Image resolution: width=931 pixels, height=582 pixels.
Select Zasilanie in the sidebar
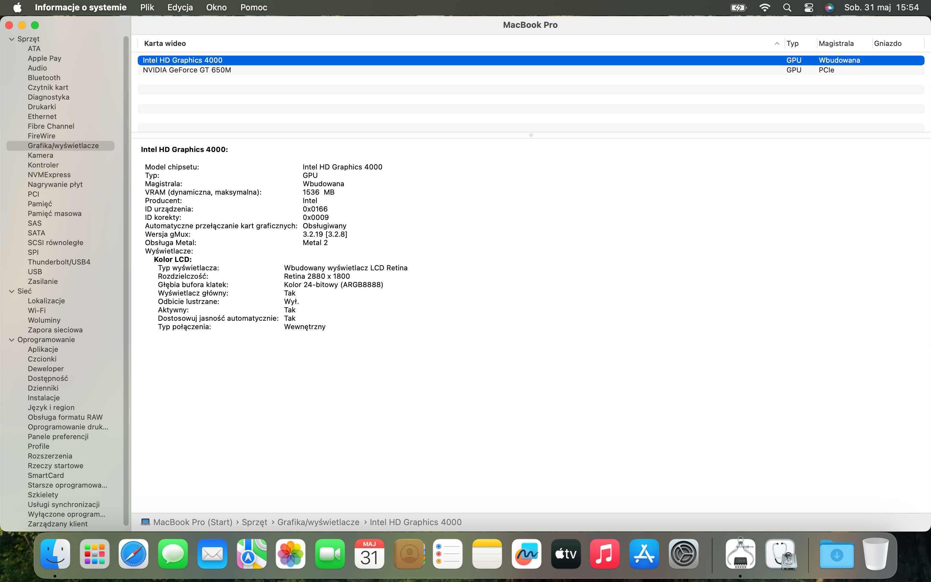coord(43,281)
